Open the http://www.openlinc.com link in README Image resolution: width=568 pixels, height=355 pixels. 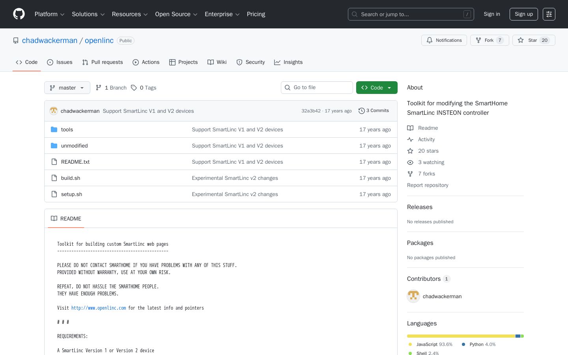[99, 308]
